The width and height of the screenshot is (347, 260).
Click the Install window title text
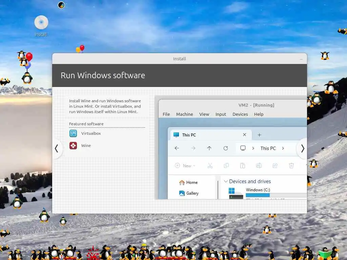[x=180, y=59]
